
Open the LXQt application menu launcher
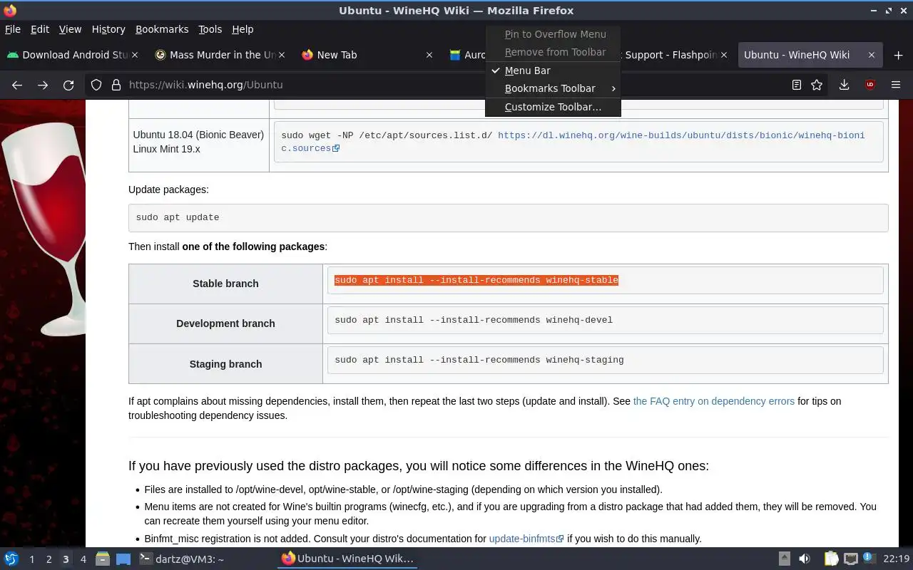point(11,559)
